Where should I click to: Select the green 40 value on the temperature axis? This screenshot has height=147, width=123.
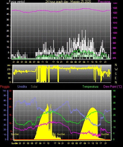click(x=114, y=91)
